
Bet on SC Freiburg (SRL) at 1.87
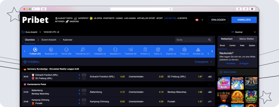185,77
